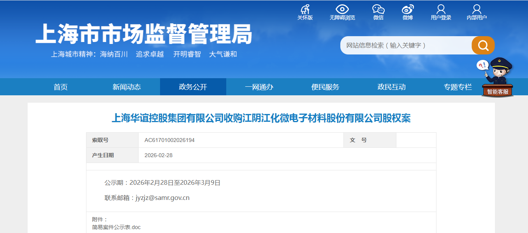Select the 政务公开 navigation tab
528x233 pixels.
[x=193, y=87]
